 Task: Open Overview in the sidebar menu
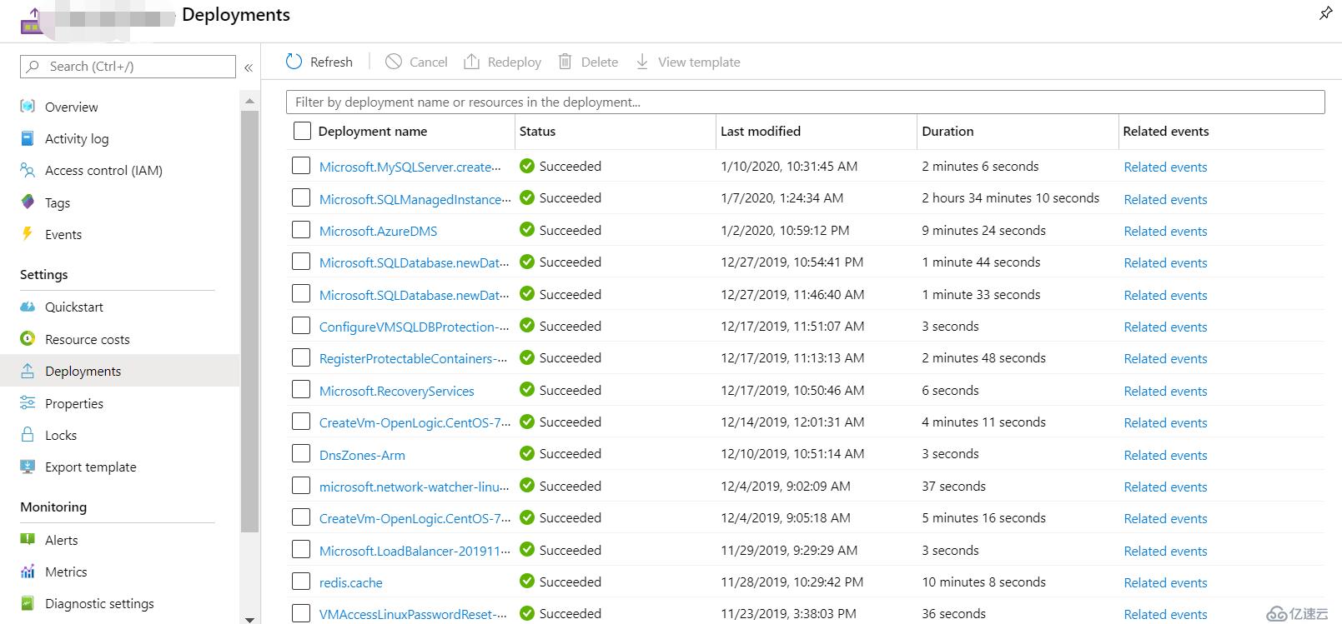(71, 107)
